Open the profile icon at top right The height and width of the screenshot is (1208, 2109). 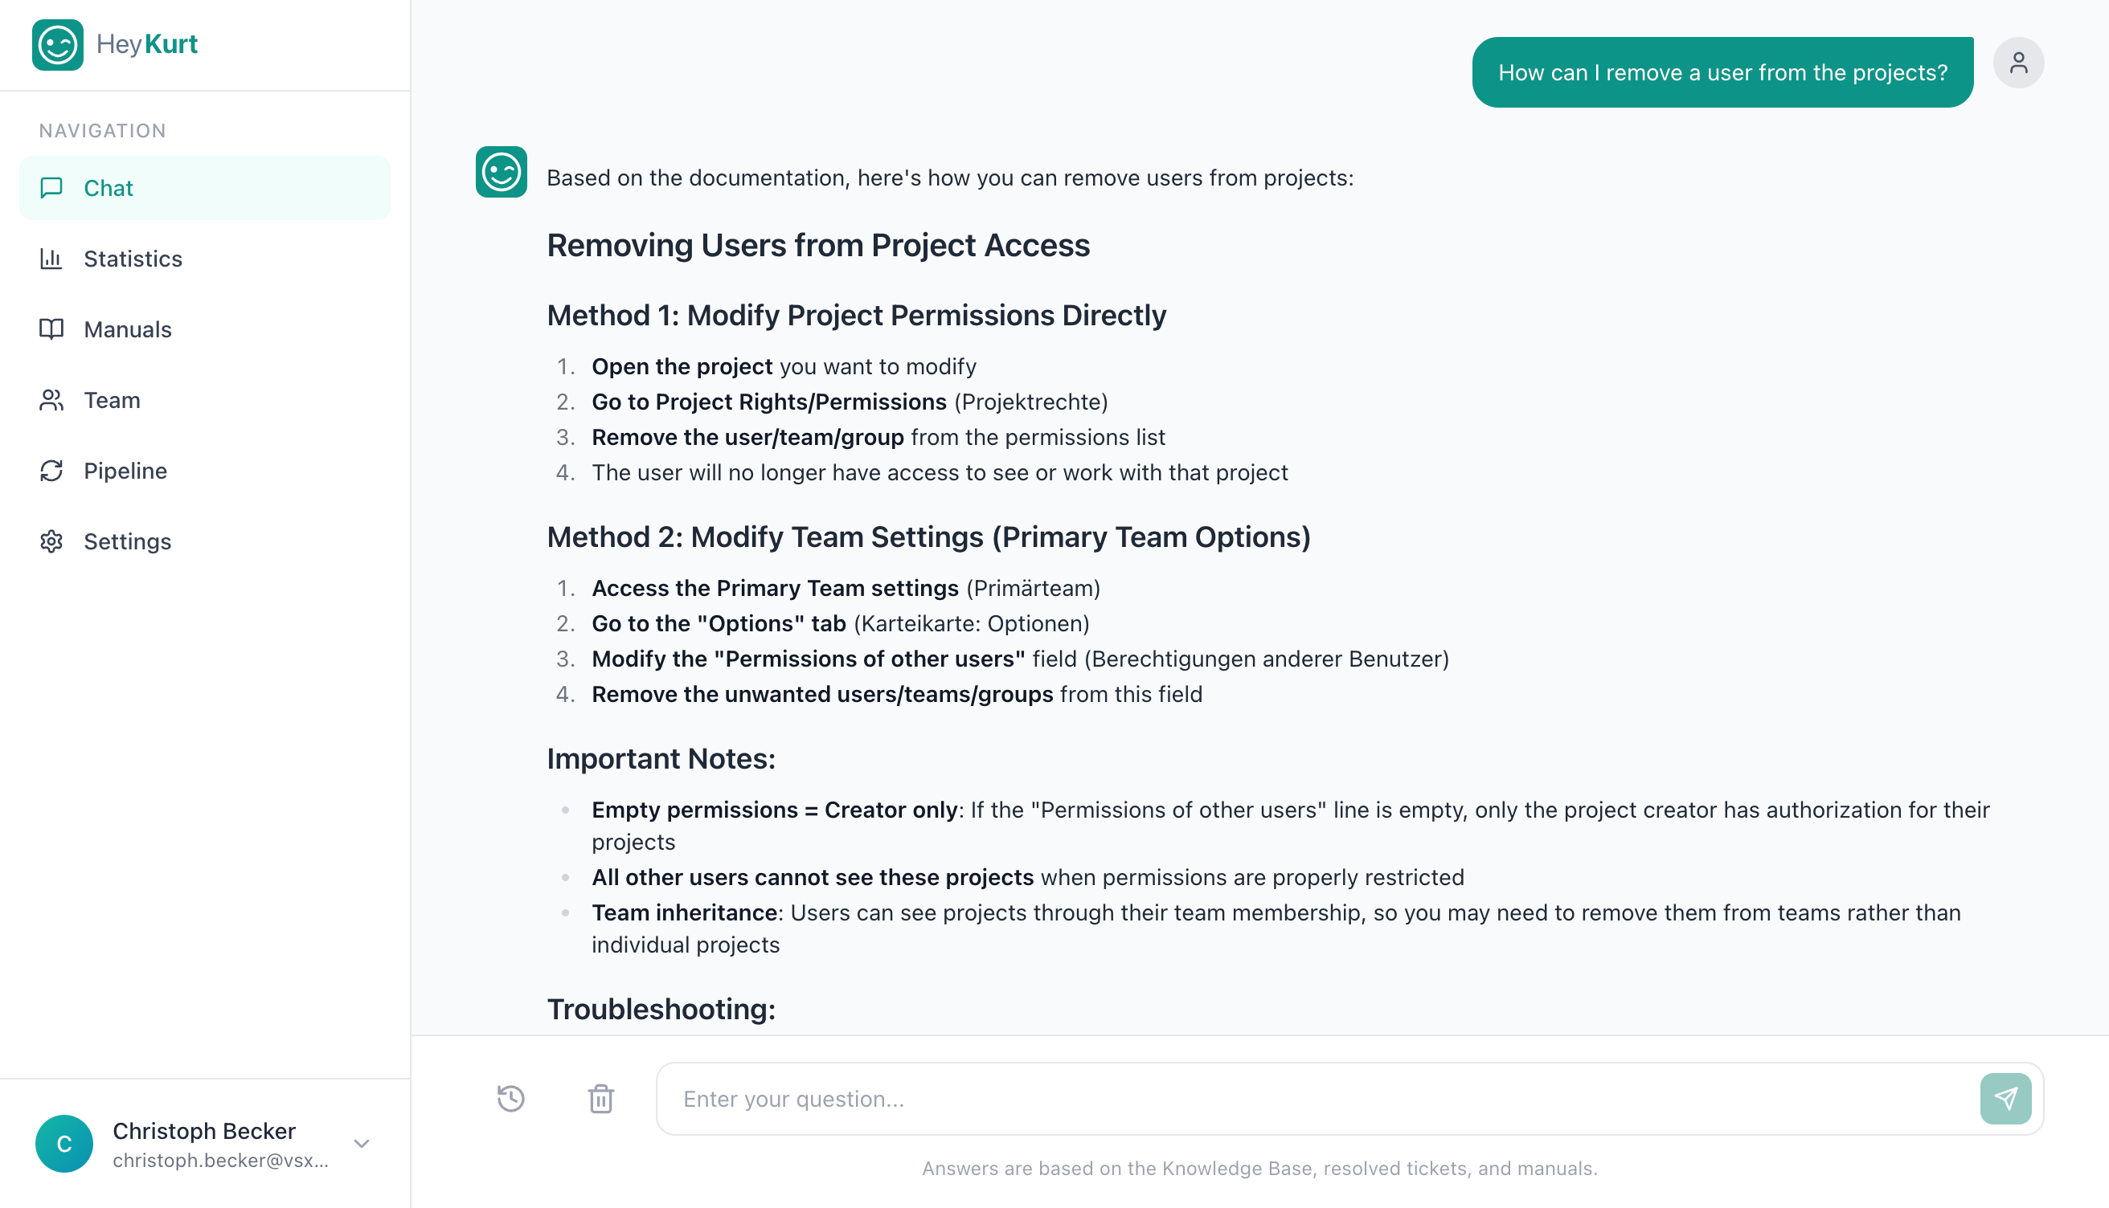[x=2018, y=62]
